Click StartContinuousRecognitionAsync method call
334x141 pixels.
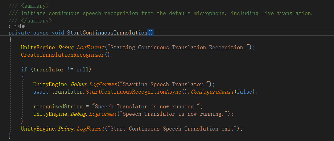click(x=133, y=92)
